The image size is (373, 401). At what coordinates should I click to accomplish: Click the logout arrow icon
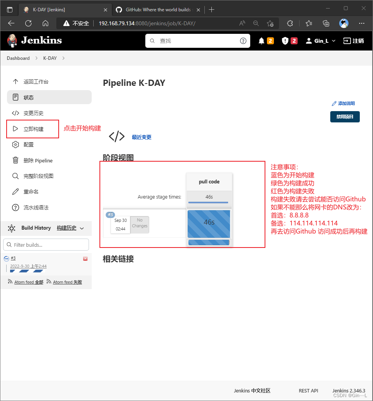pyautogui.click(x=347, y=41)
